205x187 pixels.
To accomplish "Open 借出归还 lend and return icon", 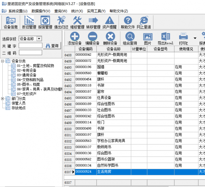I will [61, 22].
